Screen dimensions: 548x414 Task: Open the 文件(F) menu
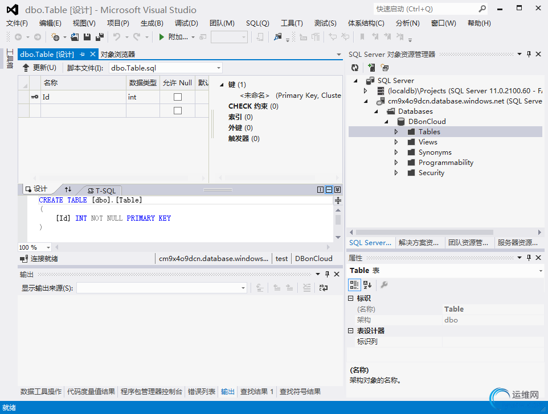coord(17,23)
